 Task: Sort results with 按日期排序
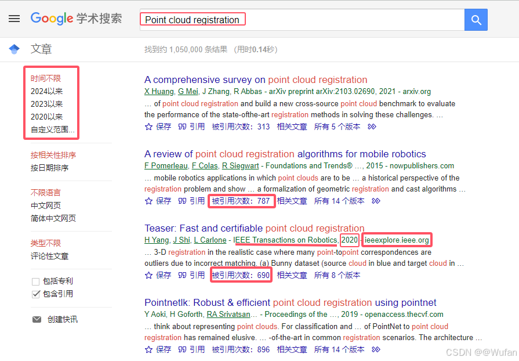pos(49,168)
